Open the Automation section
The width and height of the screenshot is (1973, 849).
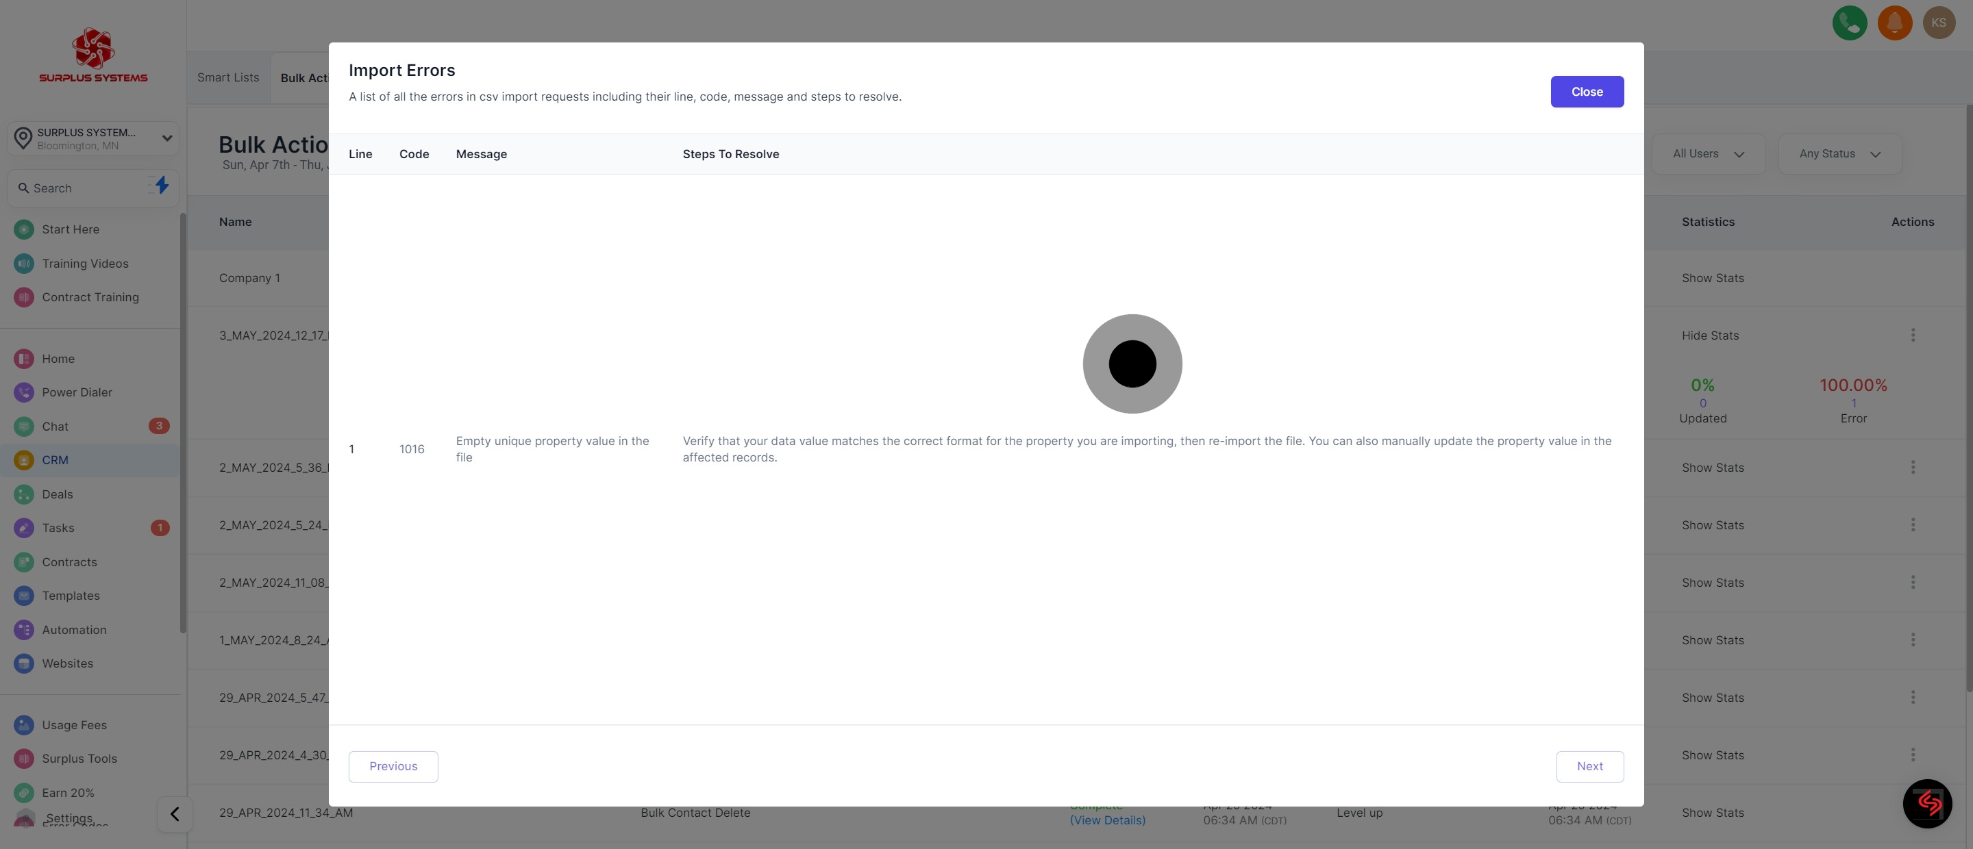tap(74, 629)
